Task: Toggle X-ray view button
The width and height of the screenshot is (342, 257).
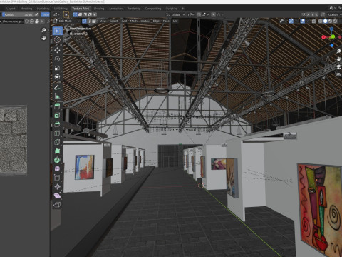Action: 314,21
